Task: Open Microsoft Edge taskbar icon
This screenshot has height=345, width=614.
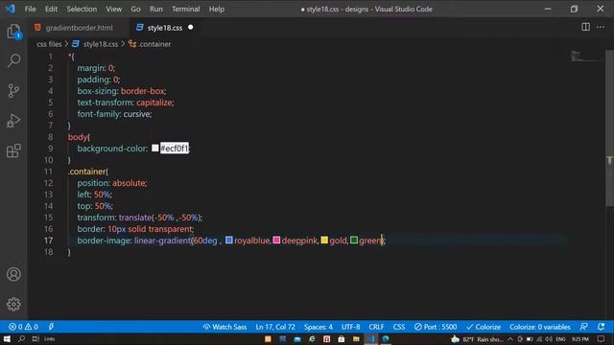Action: pos(386,338)
